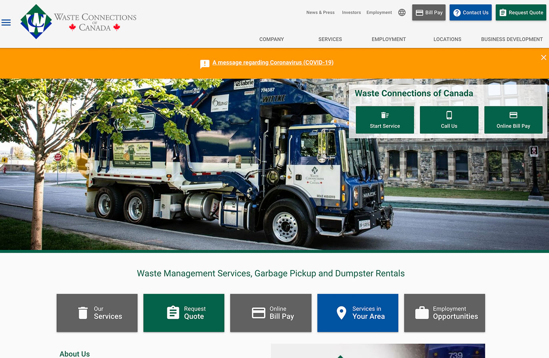Close the orange COVID-19 banner
The image size is (549, 358).
coord(543,58)
